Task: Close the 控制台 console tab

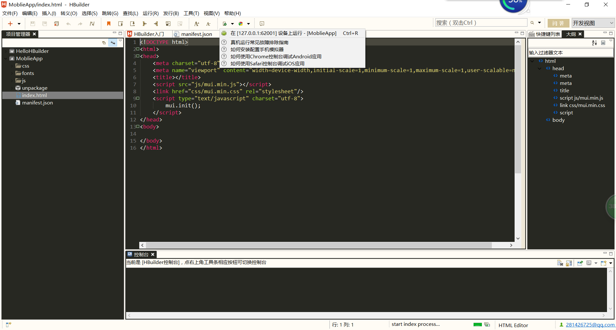Action: click(153, 254)
